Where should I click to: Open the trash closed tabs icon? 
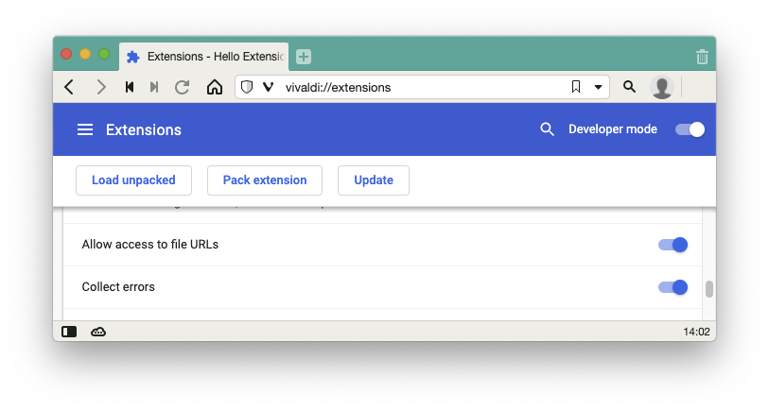tap(702, 57)
